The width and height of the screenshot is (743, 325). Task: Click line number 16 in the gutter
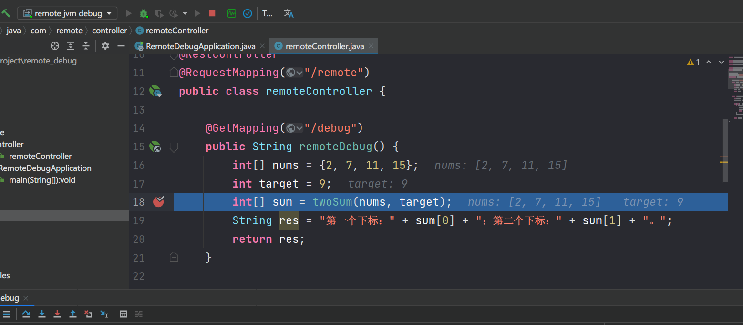click(x=139, y=165)
